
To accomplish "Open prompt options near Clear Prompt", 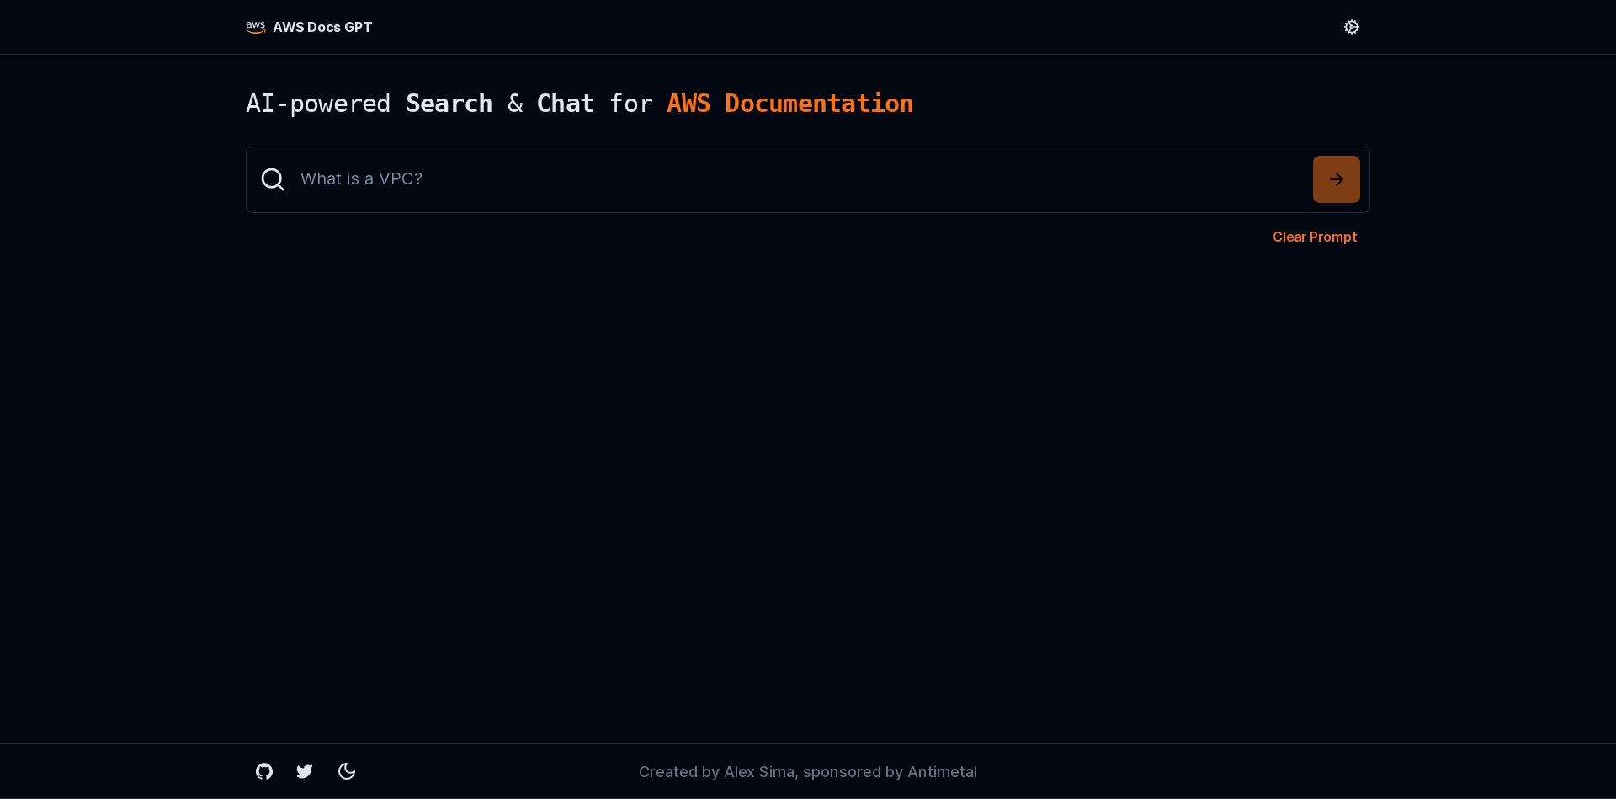I will [1314, 237].
